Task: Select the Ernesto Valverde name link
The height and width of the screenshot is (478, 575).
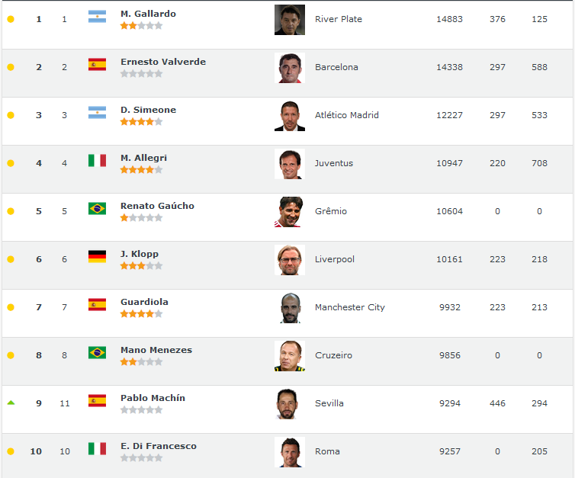Action: pyautogui.click(x=162, y=62)
